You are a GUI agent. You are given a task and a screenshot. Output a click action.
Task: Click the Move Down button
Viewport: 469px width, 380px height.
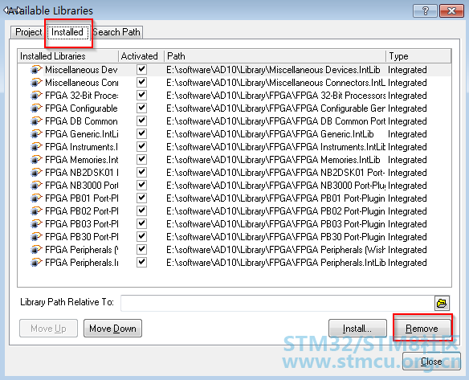tap(112, 329)
